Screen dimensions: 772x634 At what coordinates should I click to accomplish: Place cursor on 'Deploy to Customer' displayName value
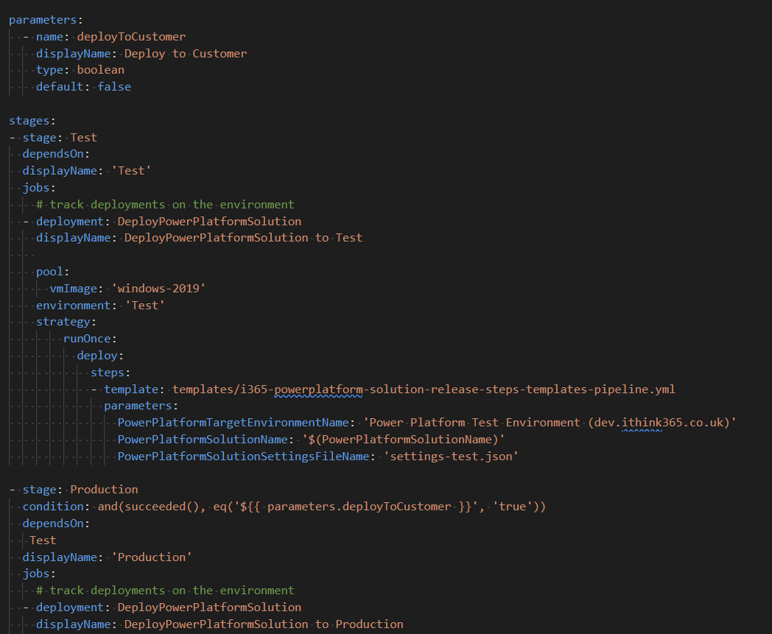[185, 54]
